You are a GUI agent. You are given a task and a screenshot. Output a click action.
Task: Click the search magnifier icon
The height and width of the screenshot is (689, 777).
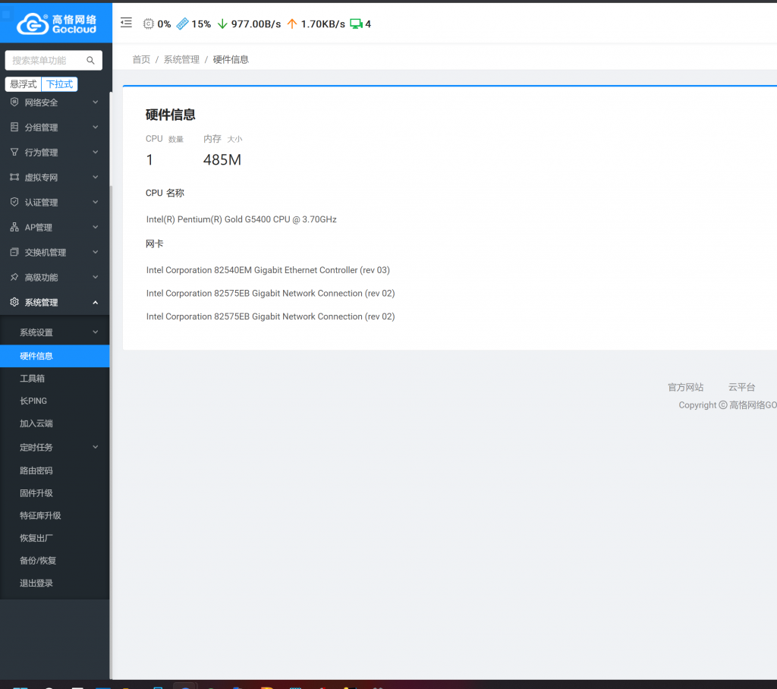coord(91,61)
